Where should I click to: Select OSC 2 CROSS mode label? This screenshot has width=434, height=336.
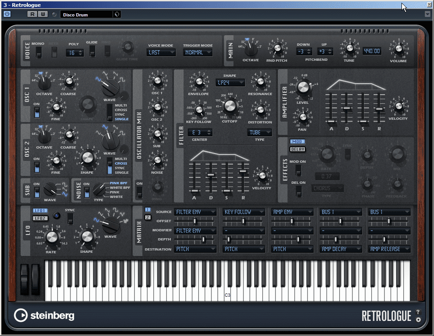tap(121, 163)
